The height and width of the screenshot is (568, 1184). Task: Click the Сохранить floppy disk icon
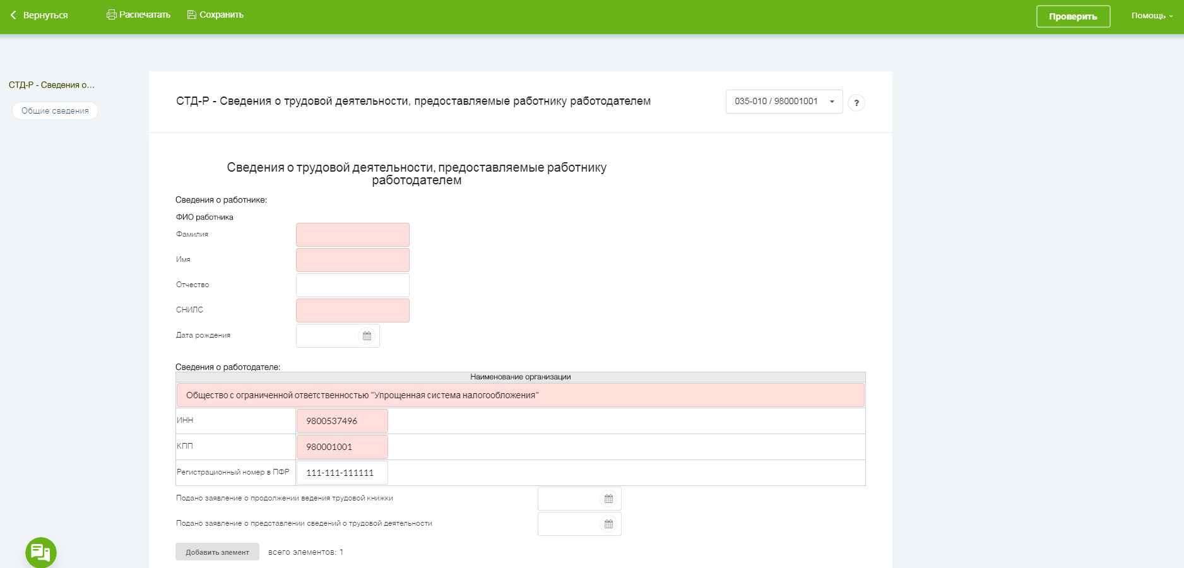point(192,15)
